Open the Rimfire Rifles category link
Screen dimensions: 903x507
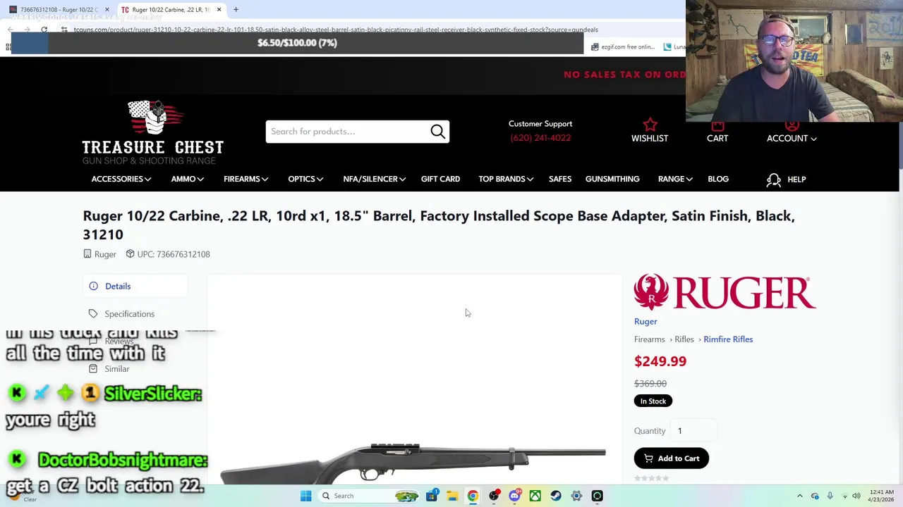[728, 339]
